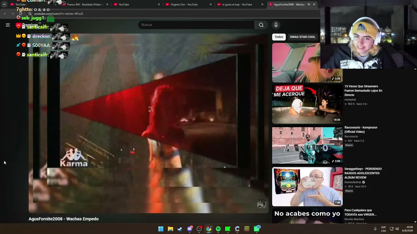417x234 pixels.
Task: Open the flaccosucio komprssor video thumbnail
Action: click(x=307, y=145)
